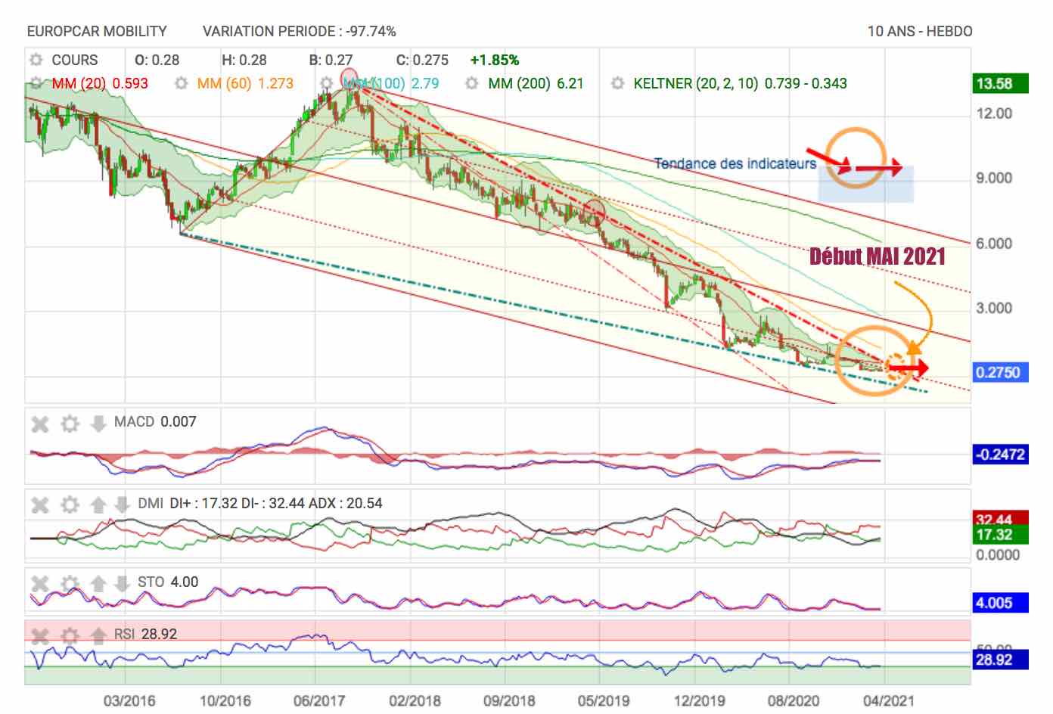Remove the MACD indicator panel
The width and height of the screenshot is (1053, 714).
pyautogui.click(x=40, y=424)
